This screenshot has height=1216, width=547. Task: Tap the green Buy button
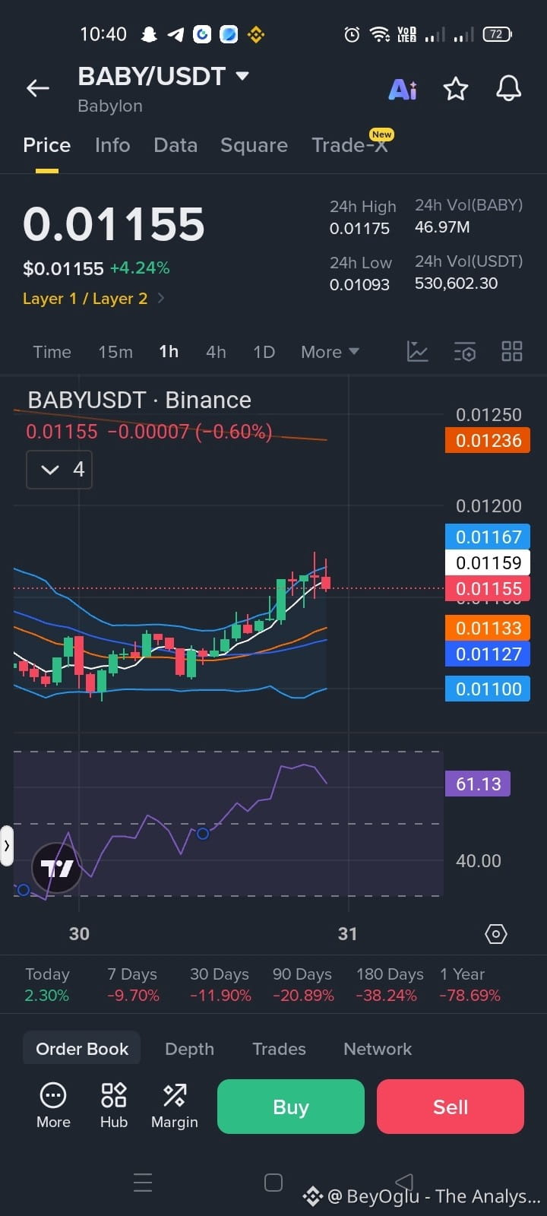[291, 1107]
